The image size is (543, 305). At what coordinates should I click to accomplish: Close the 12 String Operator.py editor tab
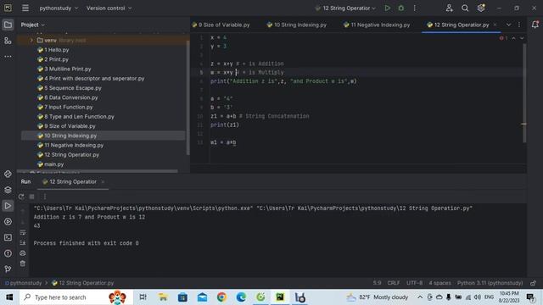495,25
